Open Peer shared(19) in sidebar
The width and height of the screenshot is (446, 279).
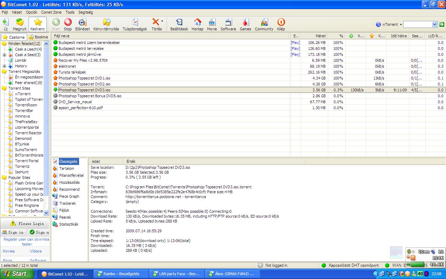tap(29, 83)
